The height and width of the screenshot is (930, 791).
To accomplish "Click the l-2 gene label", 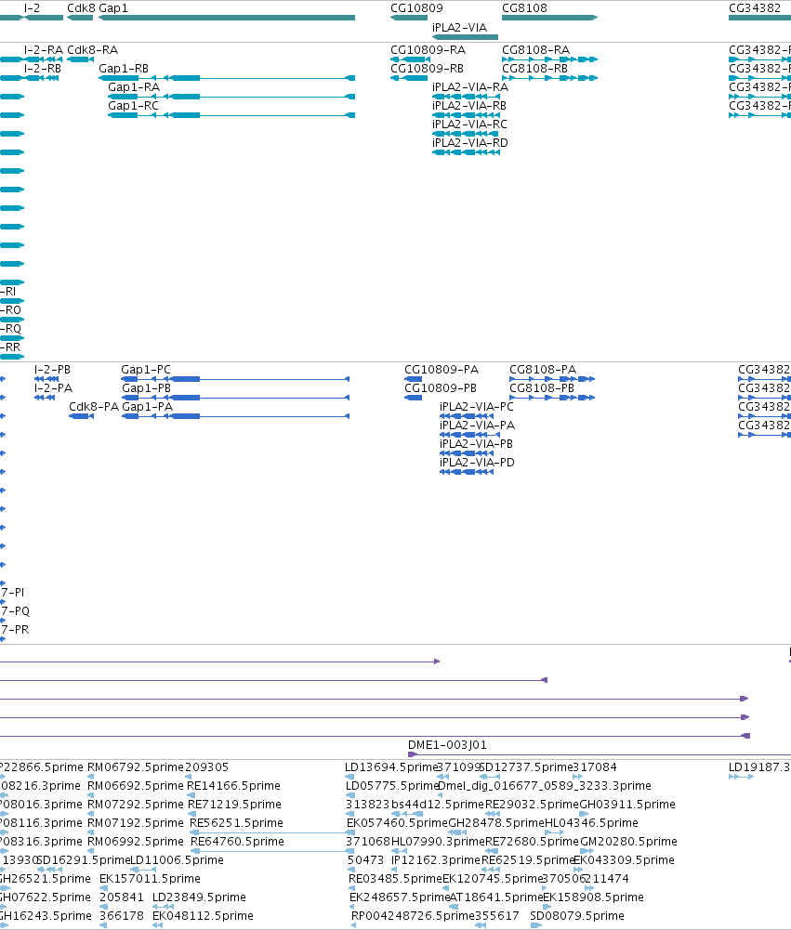I will tap(32, 8).
